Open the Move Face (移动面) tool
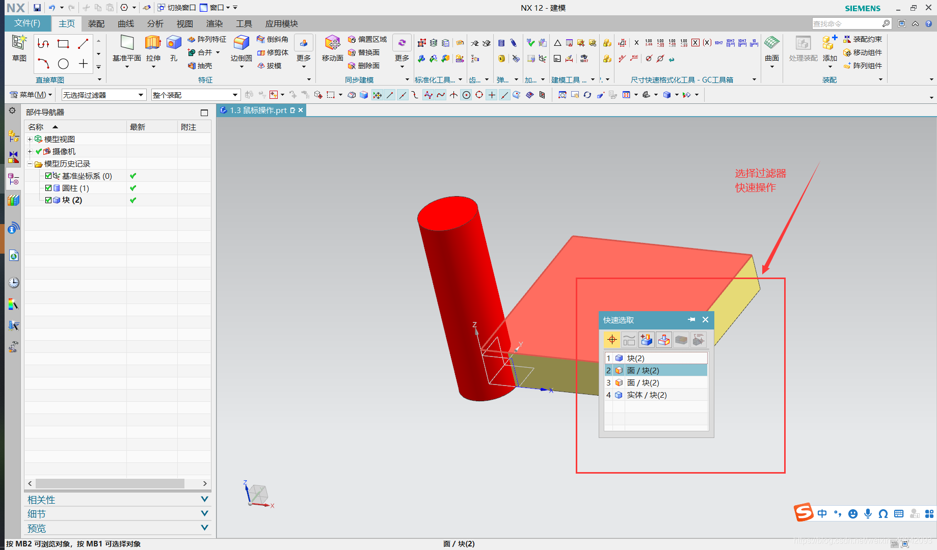This screenshot has height=550, width=937. 332,48
